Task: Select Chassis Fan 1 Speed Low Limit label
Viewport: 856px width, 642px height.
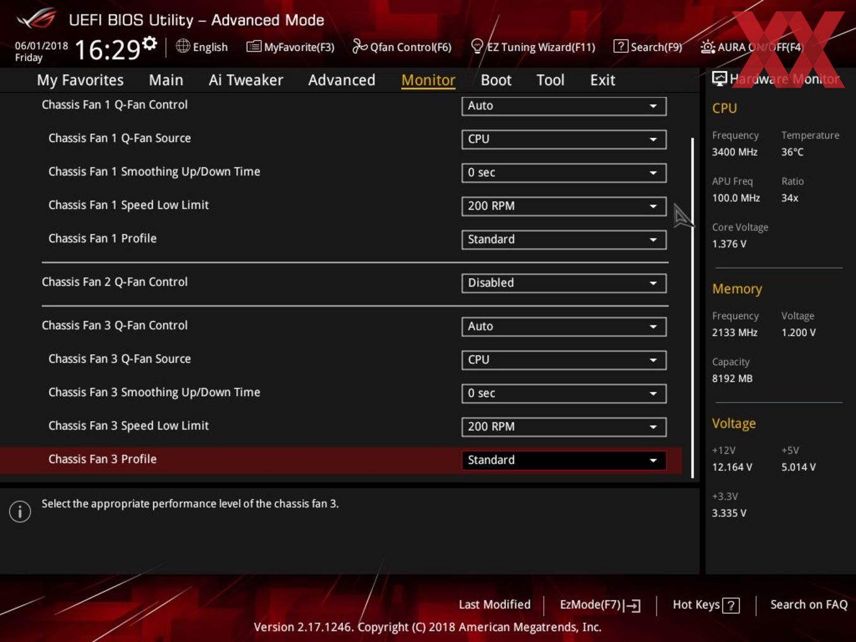Action: (x=128, y=205)
